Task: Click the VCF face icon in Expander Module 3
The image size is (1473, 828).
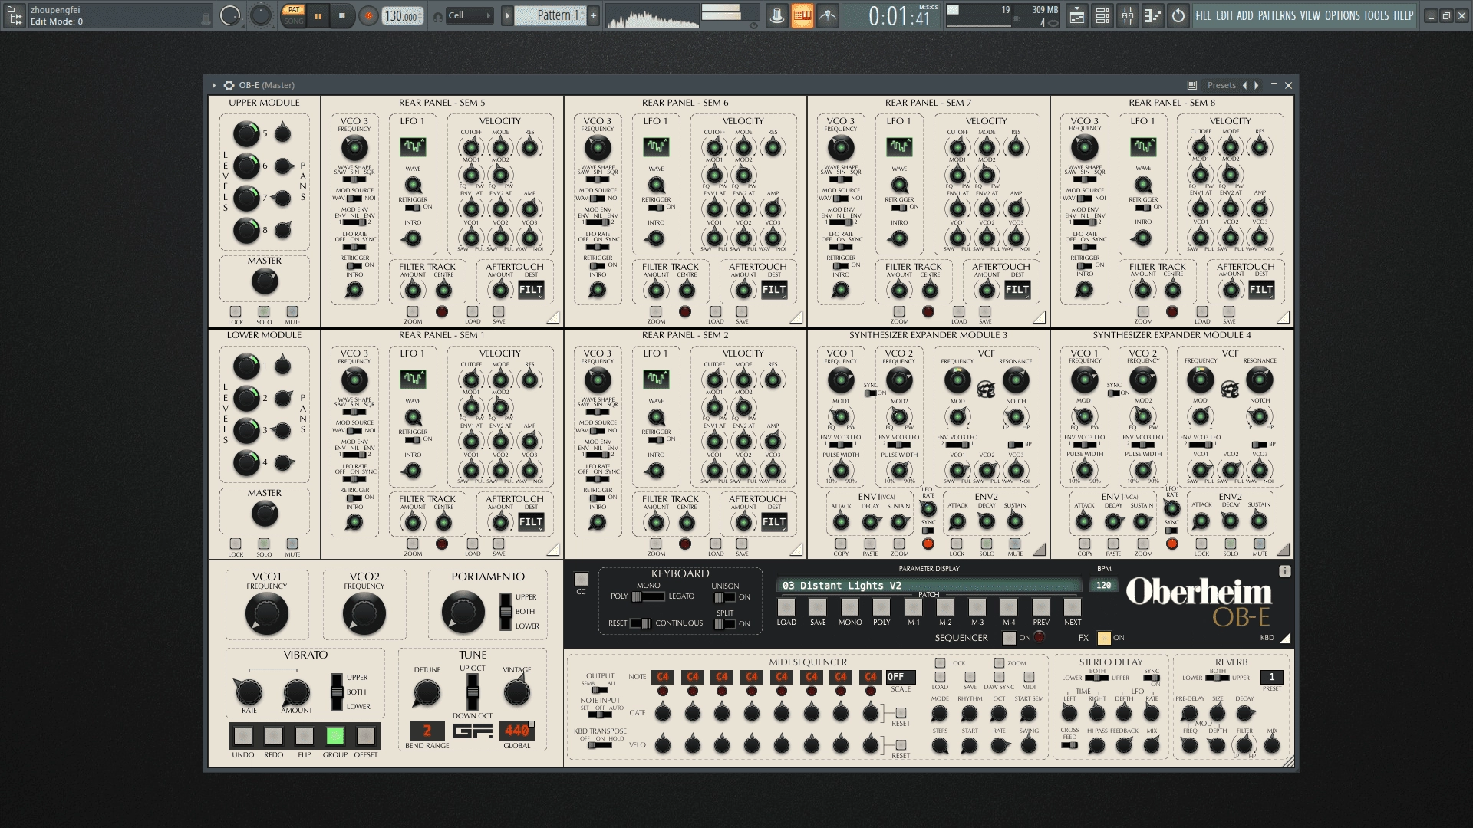Action: 986,389
